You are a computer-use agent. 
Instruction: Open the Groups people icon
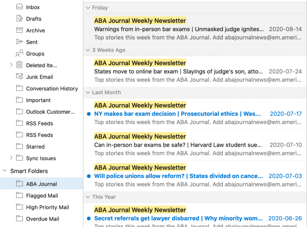pos(19,53)
